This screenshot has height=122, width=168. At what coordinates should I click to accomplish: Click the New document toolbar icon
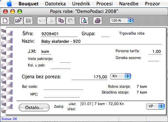pyautogui.click(x=5, y=21)
